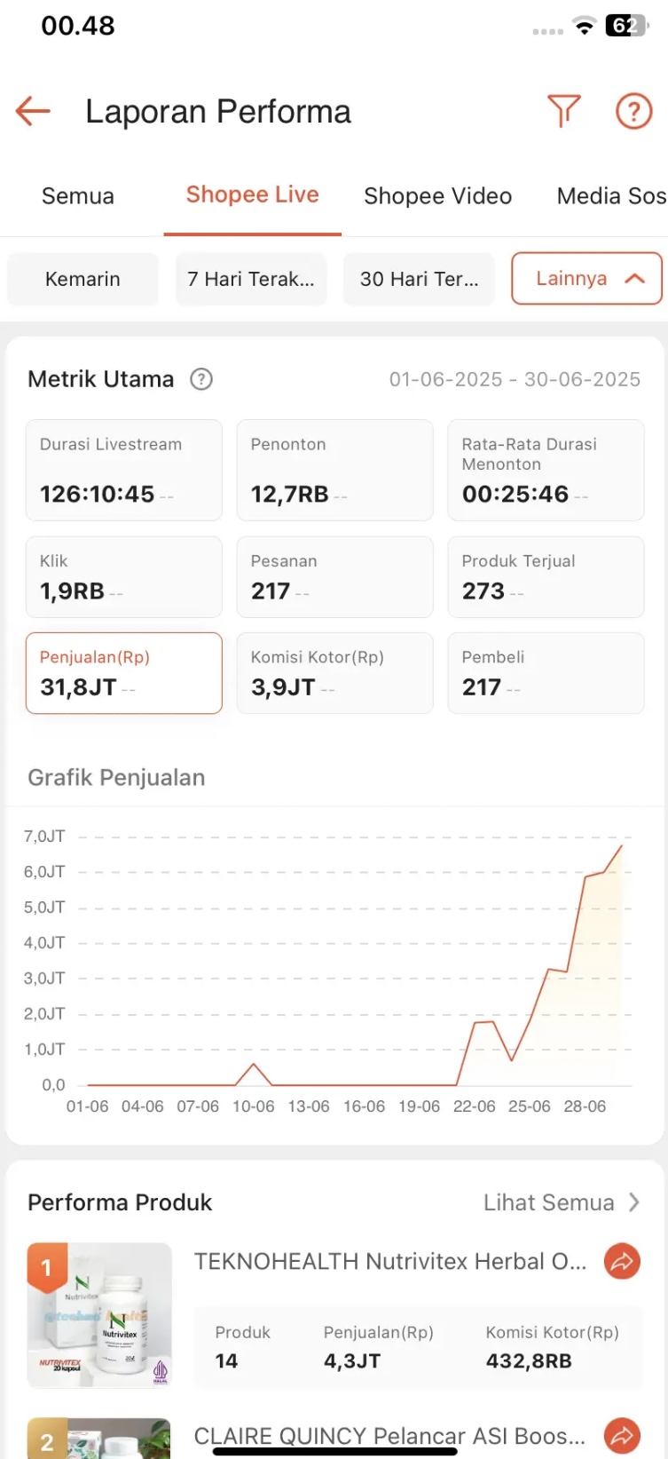The image size is (668, 1459).
Task: Select the Komisi Kotor(Rp) metric card
Action: 334,673
